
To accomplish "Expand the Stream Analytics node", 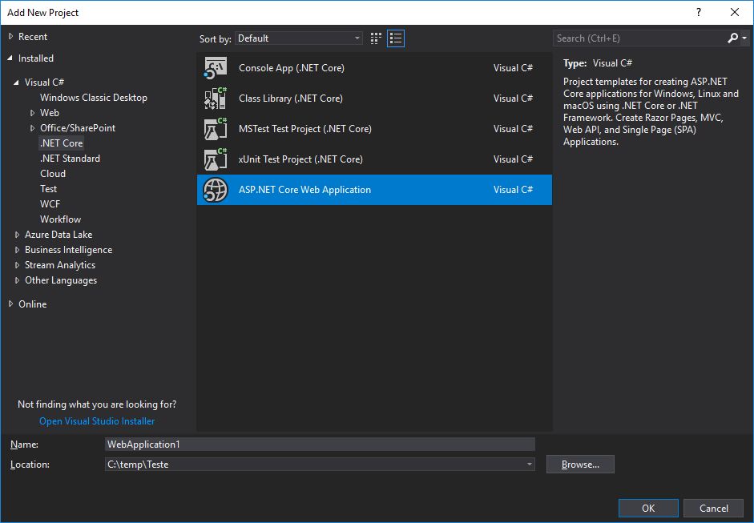I will tap(17, 265).
